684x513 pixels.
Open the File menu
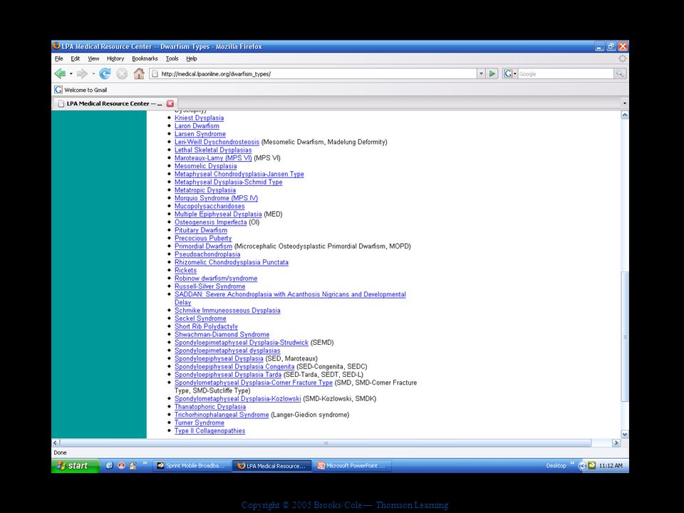[x=59, y=58]
